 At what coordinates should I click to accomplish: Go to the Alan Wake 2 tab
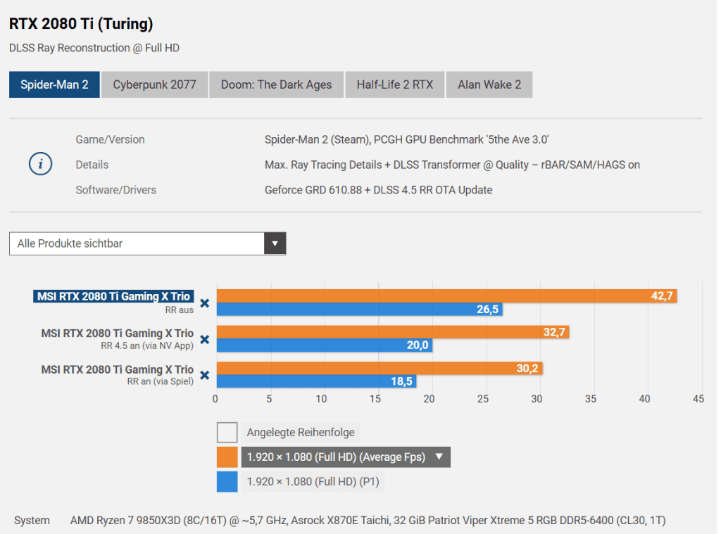coord(489,84)
